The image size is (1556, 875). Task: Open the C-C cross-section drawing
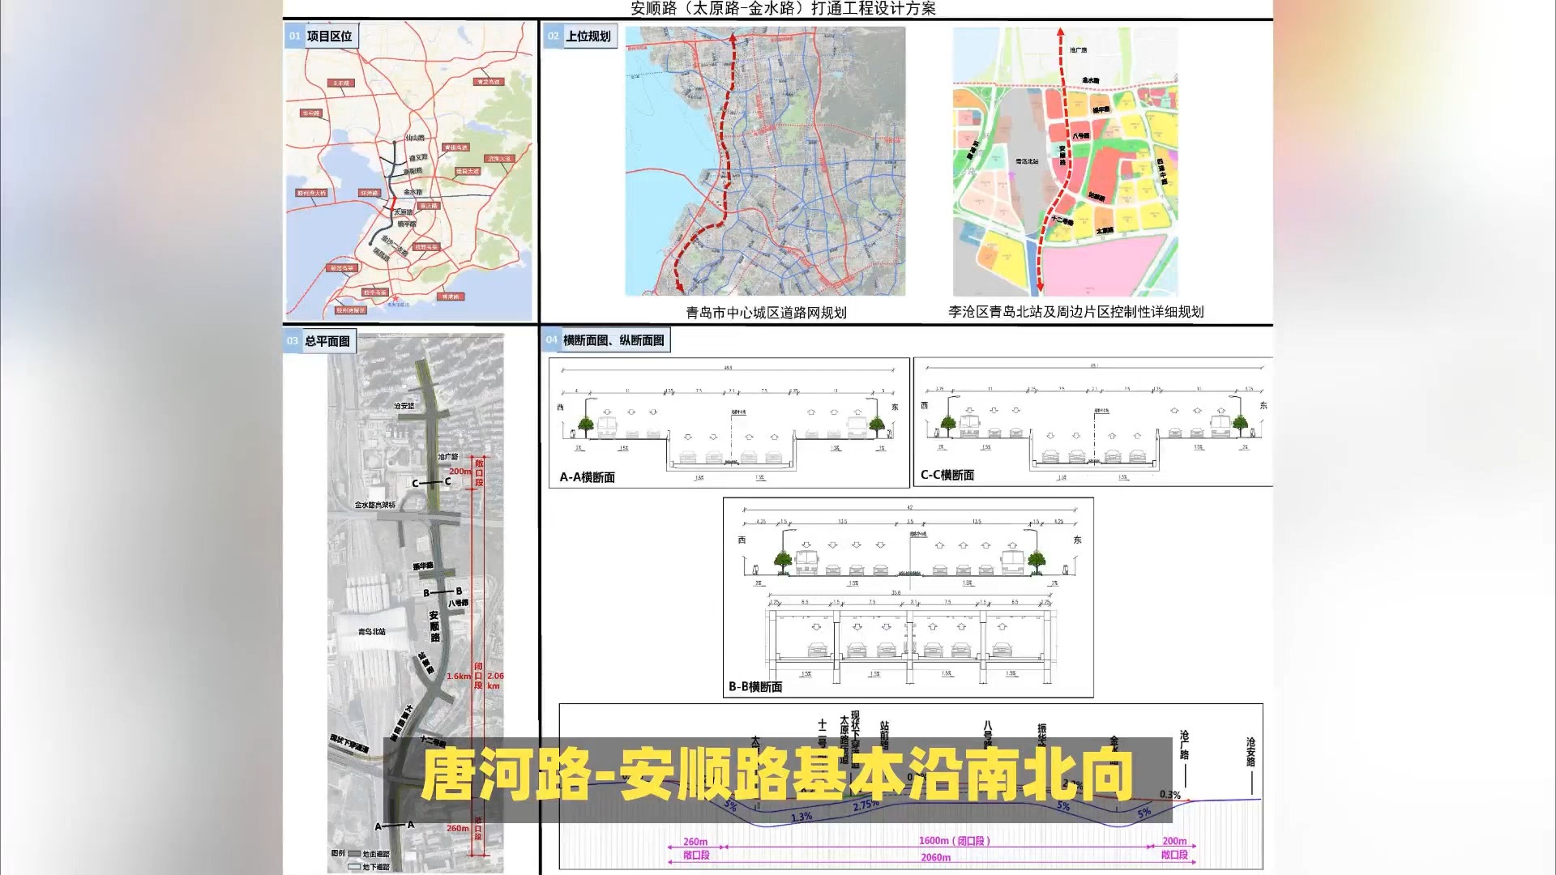pyautogui.click(x=1093, y=422)
